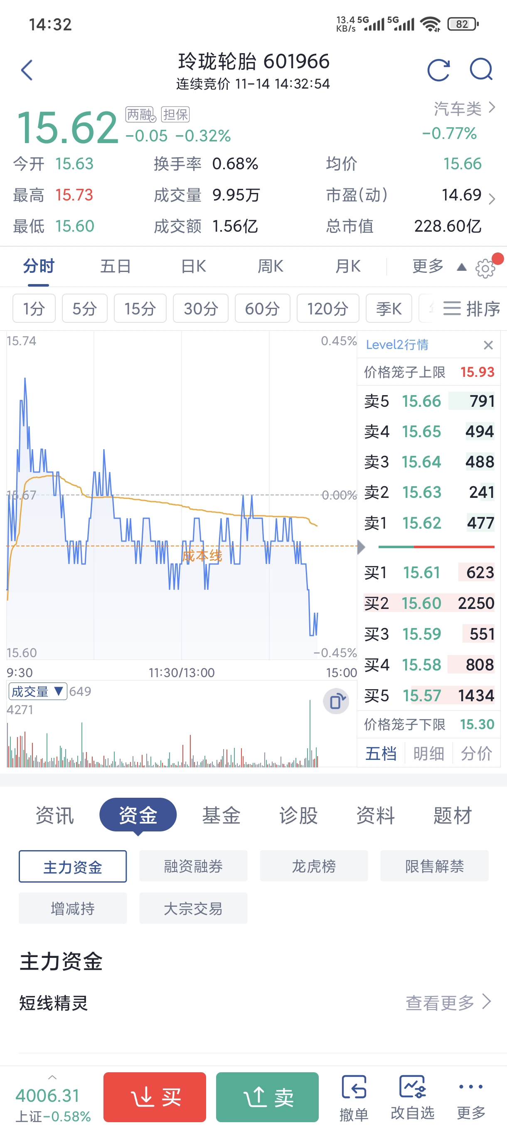This screenshot has height=1128, width=507.
Task: Tap the green 卖 sell button
Action: [267, 1097]
